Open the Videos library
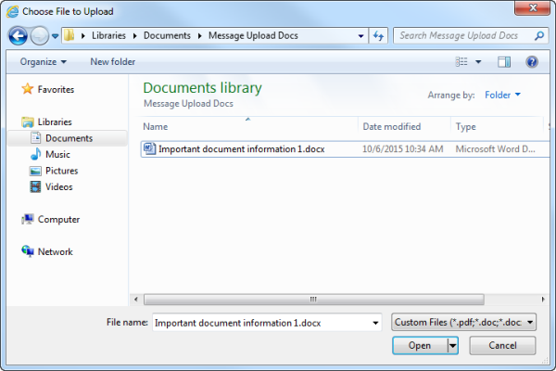This screenshot has width=556, height=371. [x=59, y=186]
